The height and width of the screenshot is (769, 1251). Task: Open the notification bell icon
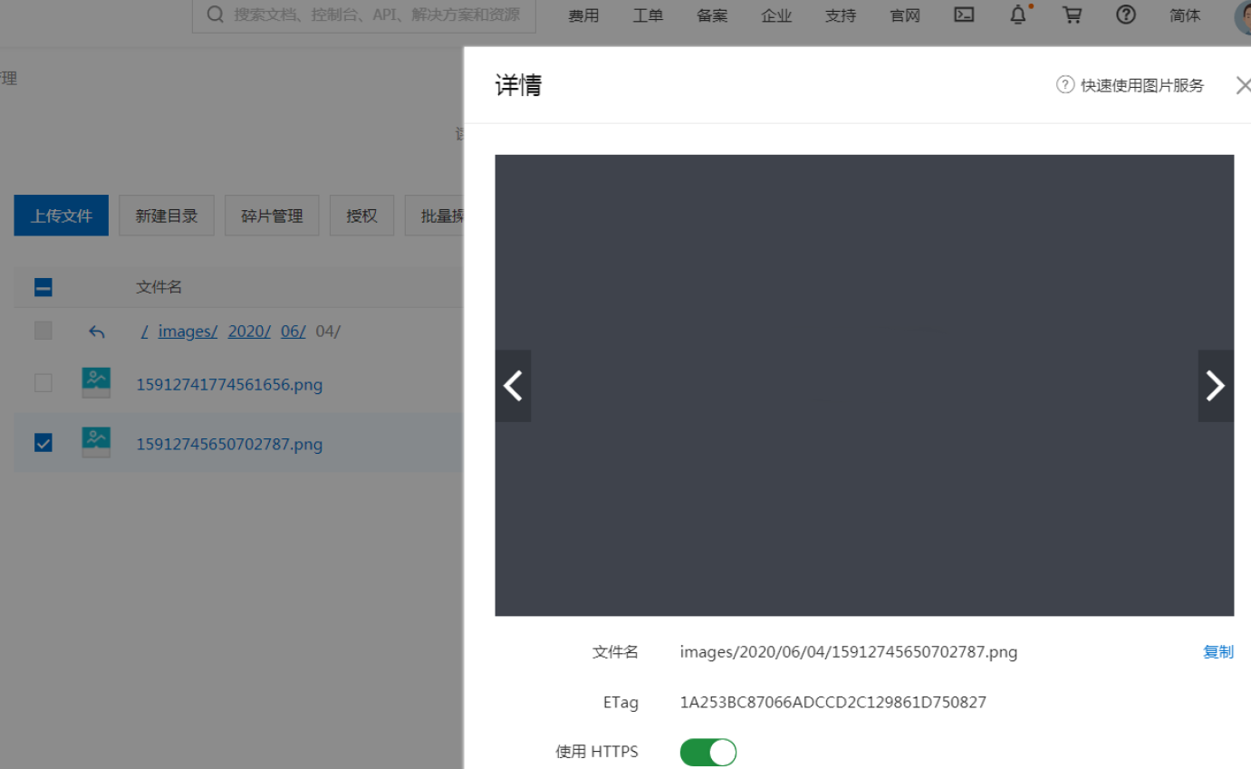(1018, 14)
